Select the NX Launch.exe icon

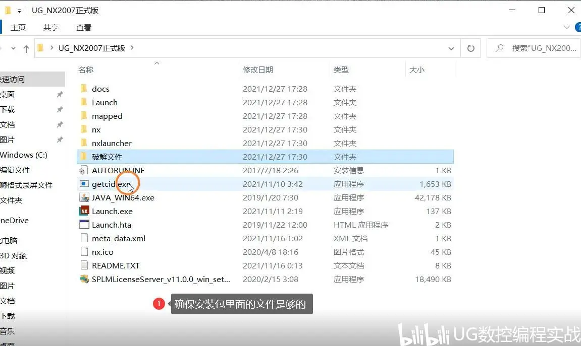[x=84, y=211]
